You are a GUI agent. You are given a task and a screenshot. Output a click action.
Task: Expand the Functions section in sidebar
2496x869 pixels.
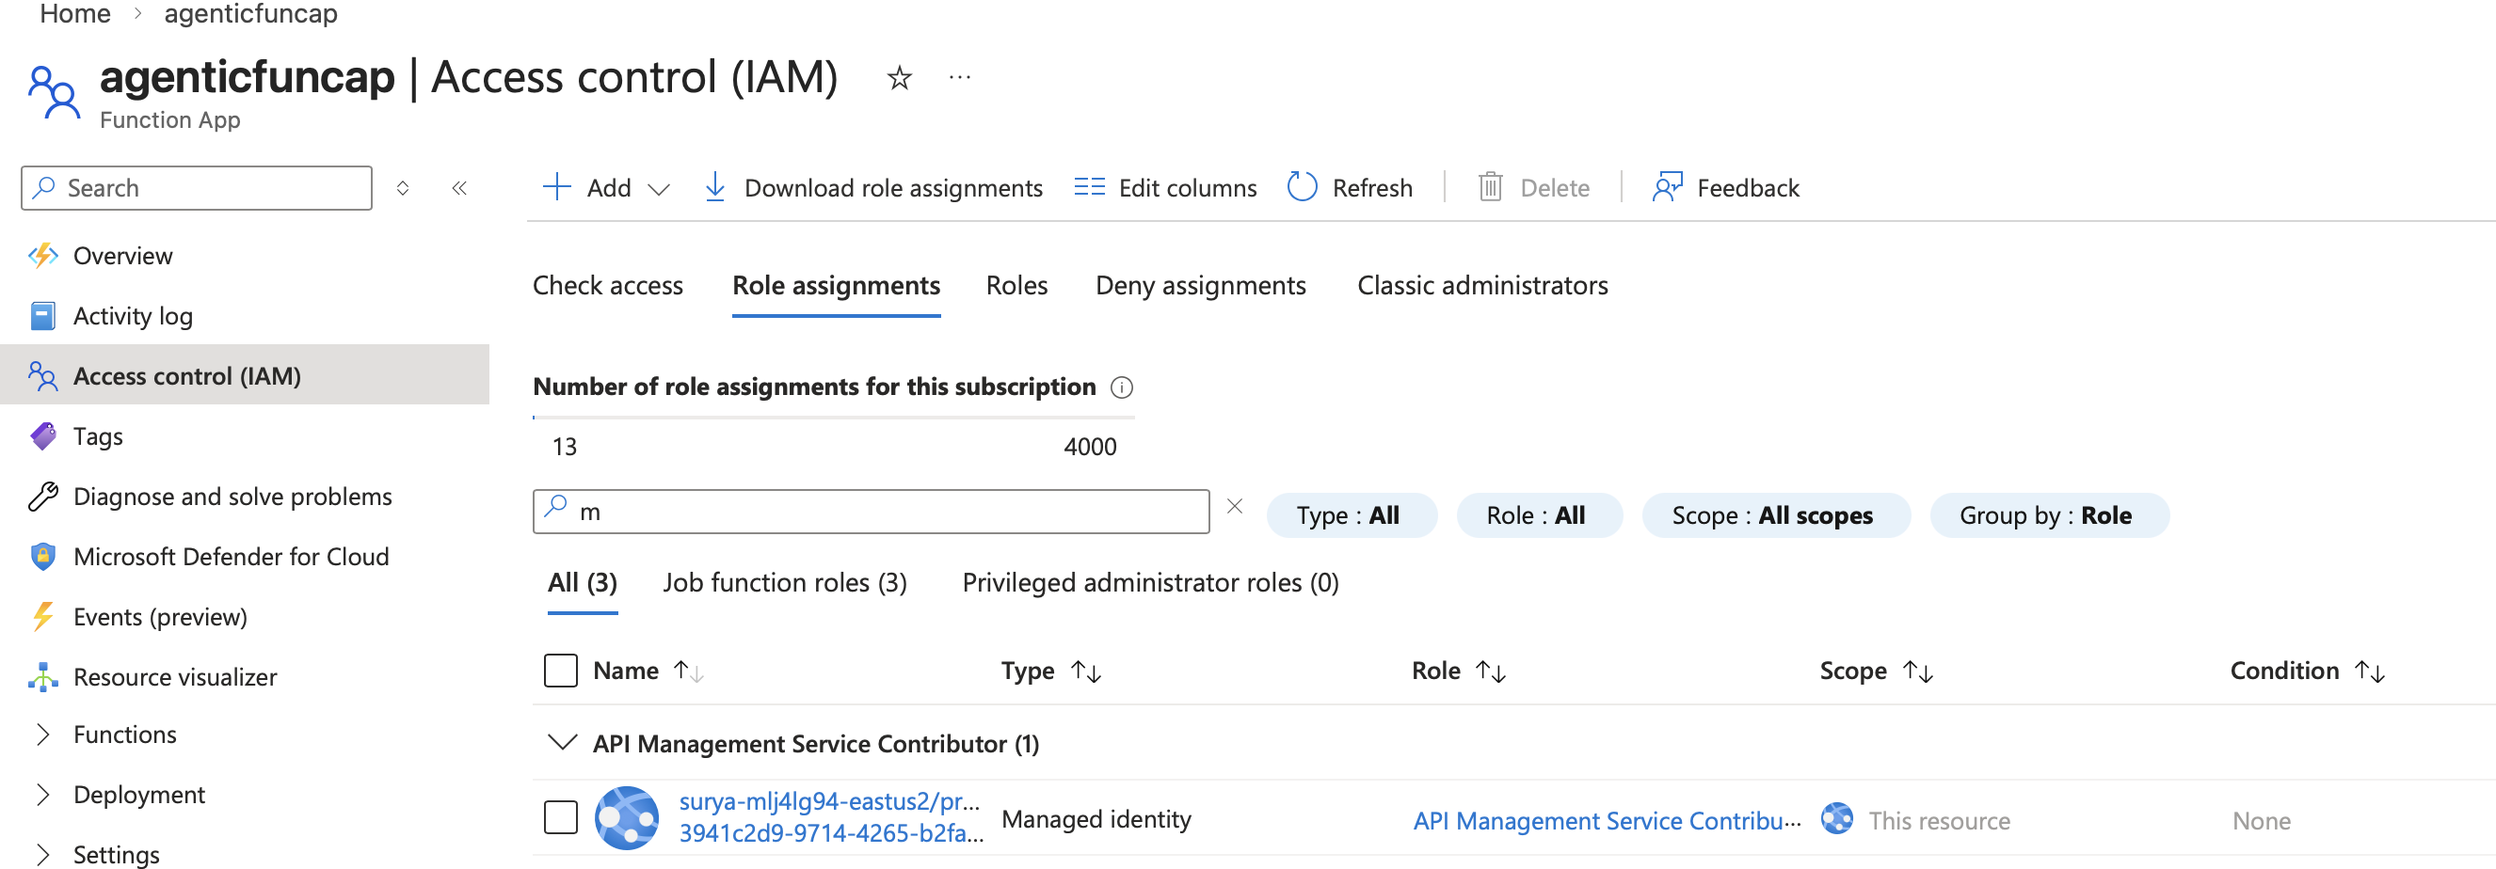pos(42,735)
